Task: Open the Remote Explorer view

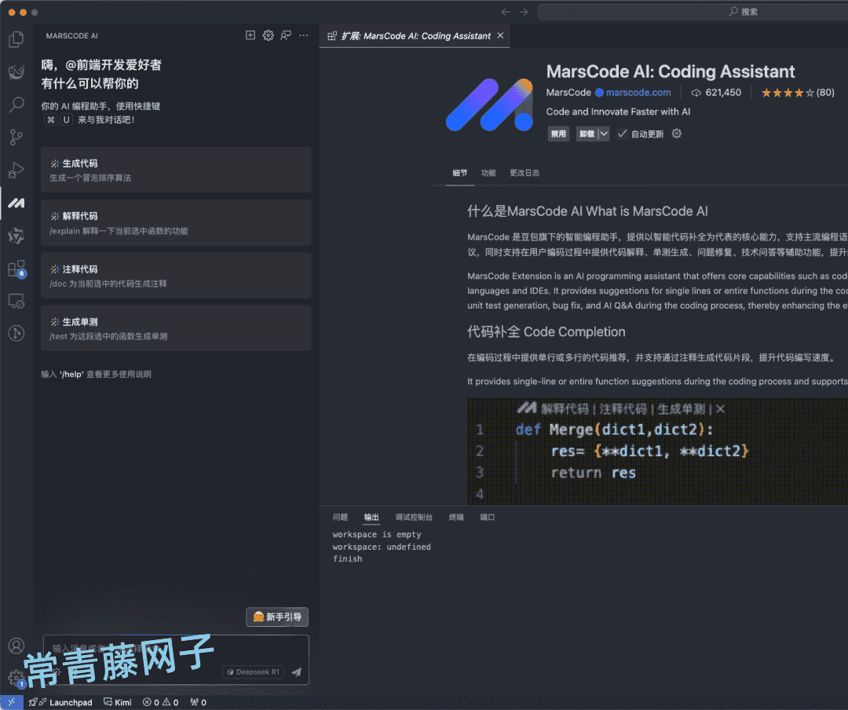Action: [16, 301]
